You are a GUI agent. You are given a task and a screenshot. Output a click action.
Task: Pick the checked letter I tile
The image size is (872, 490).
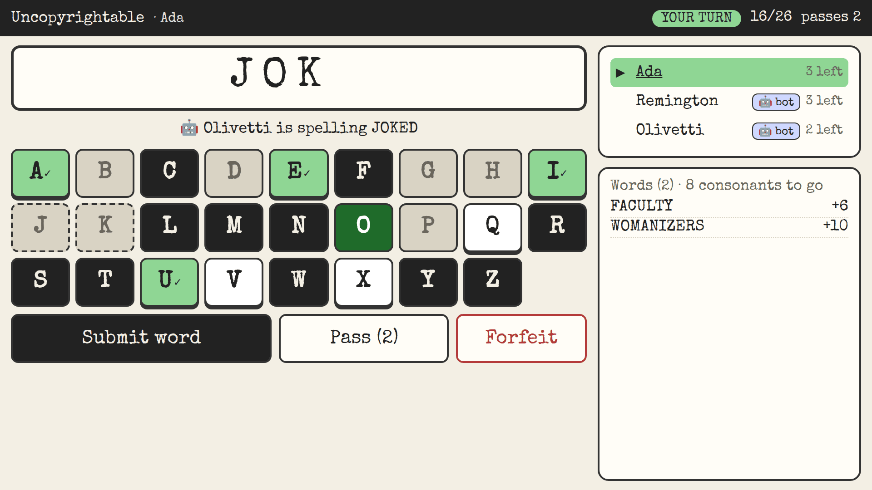coord(557,173)
